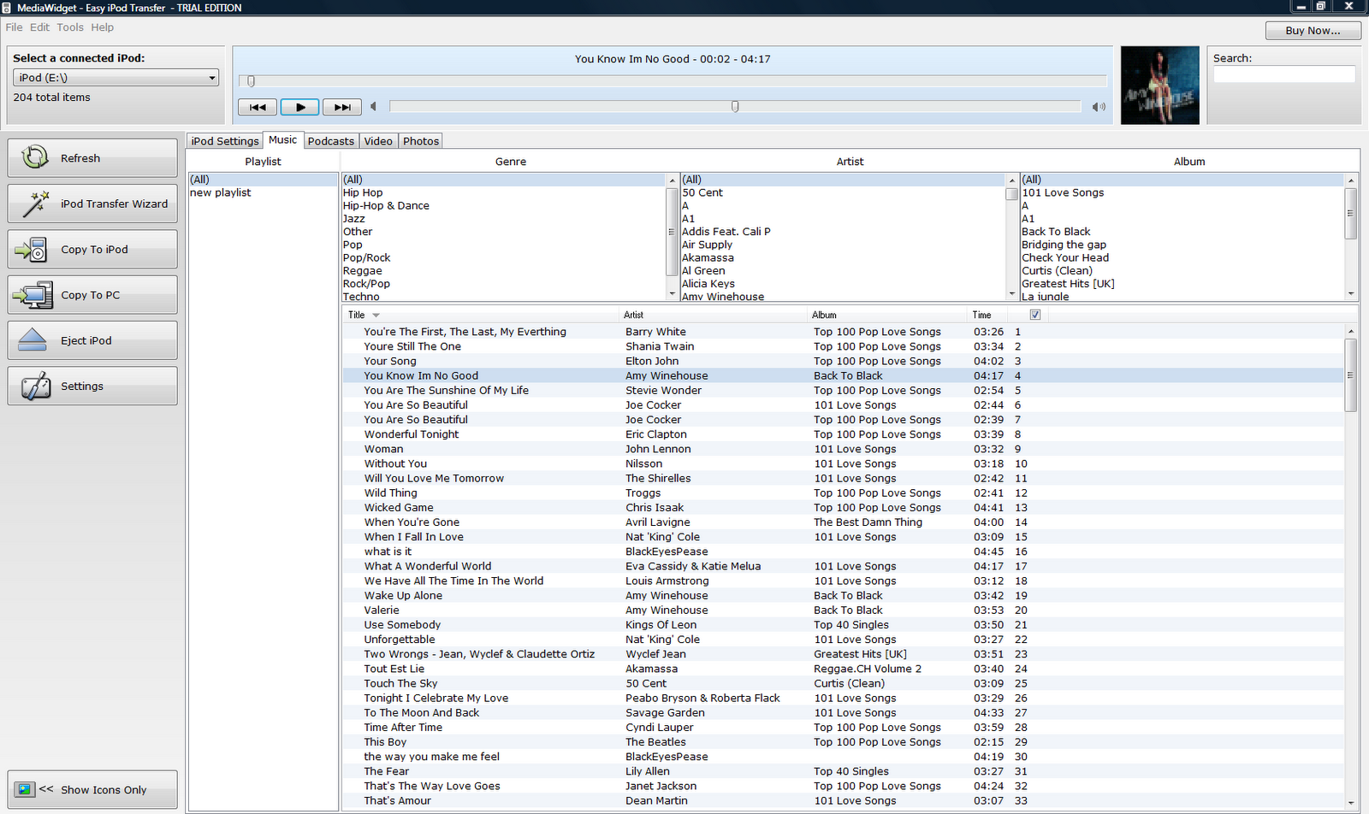Screen dimensions: 1369x814
Task: Click the track list vertical scrollbar
Action: (1351, 566)
